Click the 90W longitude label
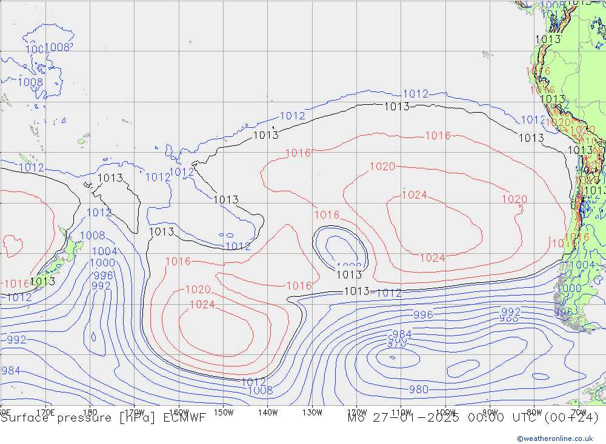The image size is (606, 444). click(x=490, y=413)
